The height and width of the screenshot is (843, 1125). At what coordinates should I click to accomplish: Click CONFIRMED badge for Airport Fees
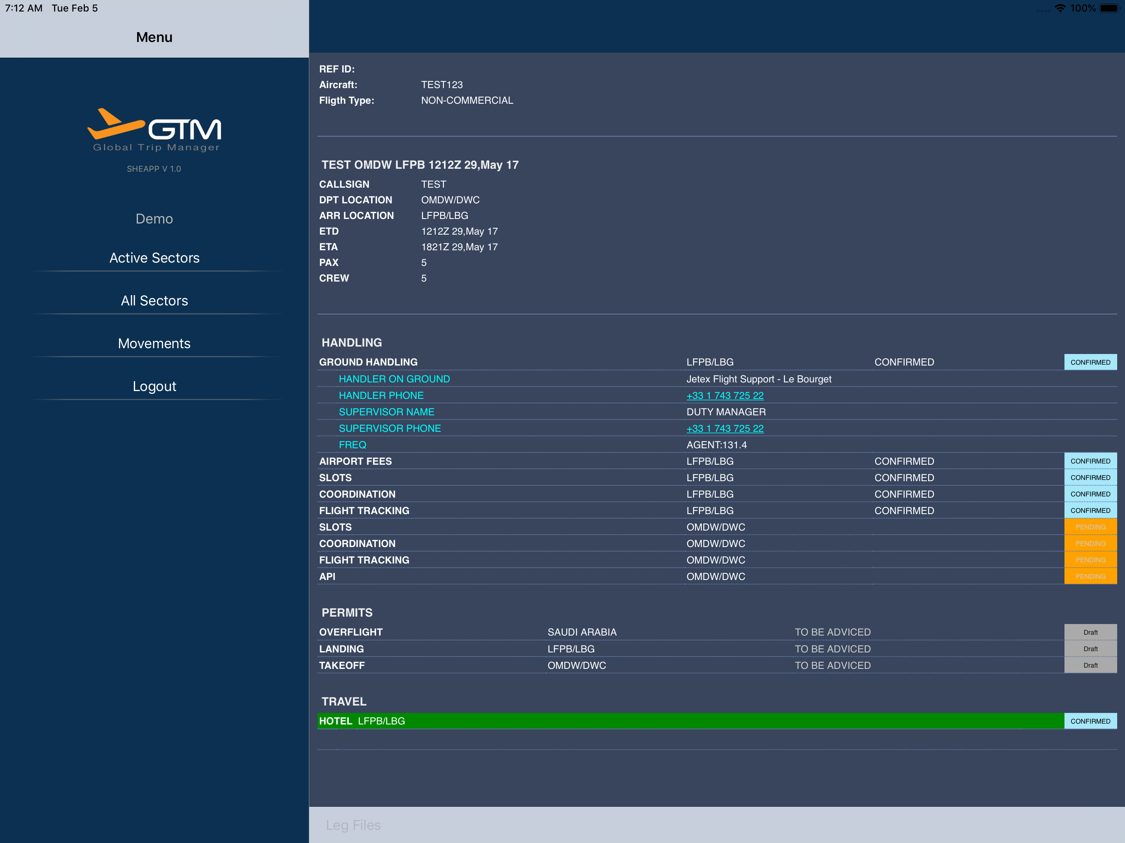click(x=1090, y=461)
